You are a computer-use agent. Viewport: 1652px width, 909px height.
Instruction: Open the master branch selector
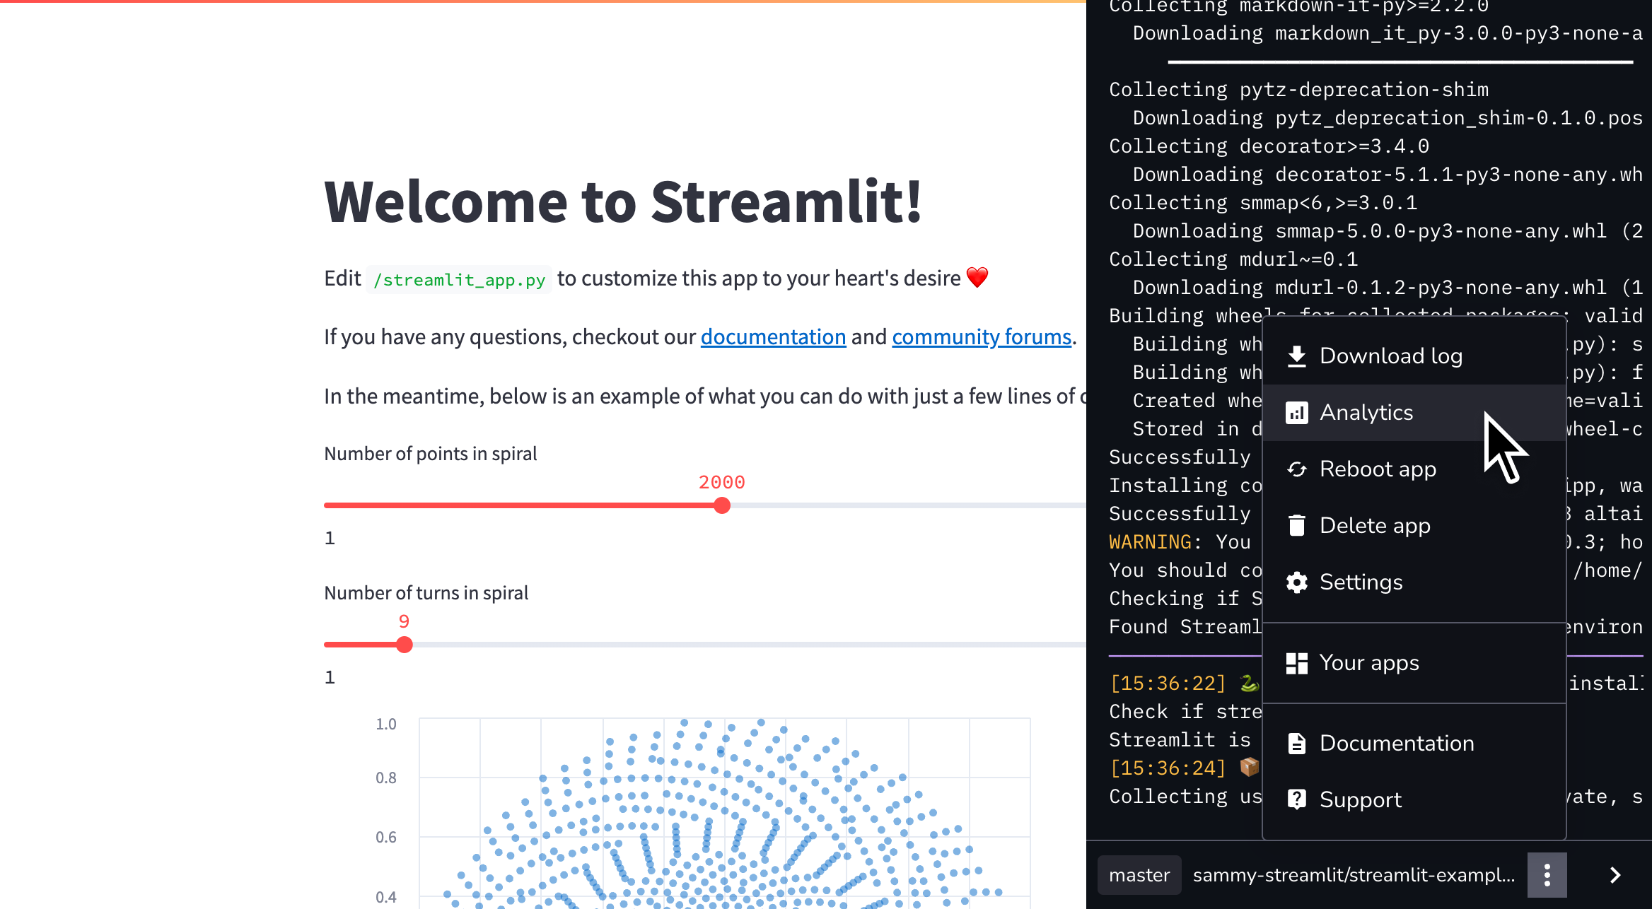tap(1139, 875)
